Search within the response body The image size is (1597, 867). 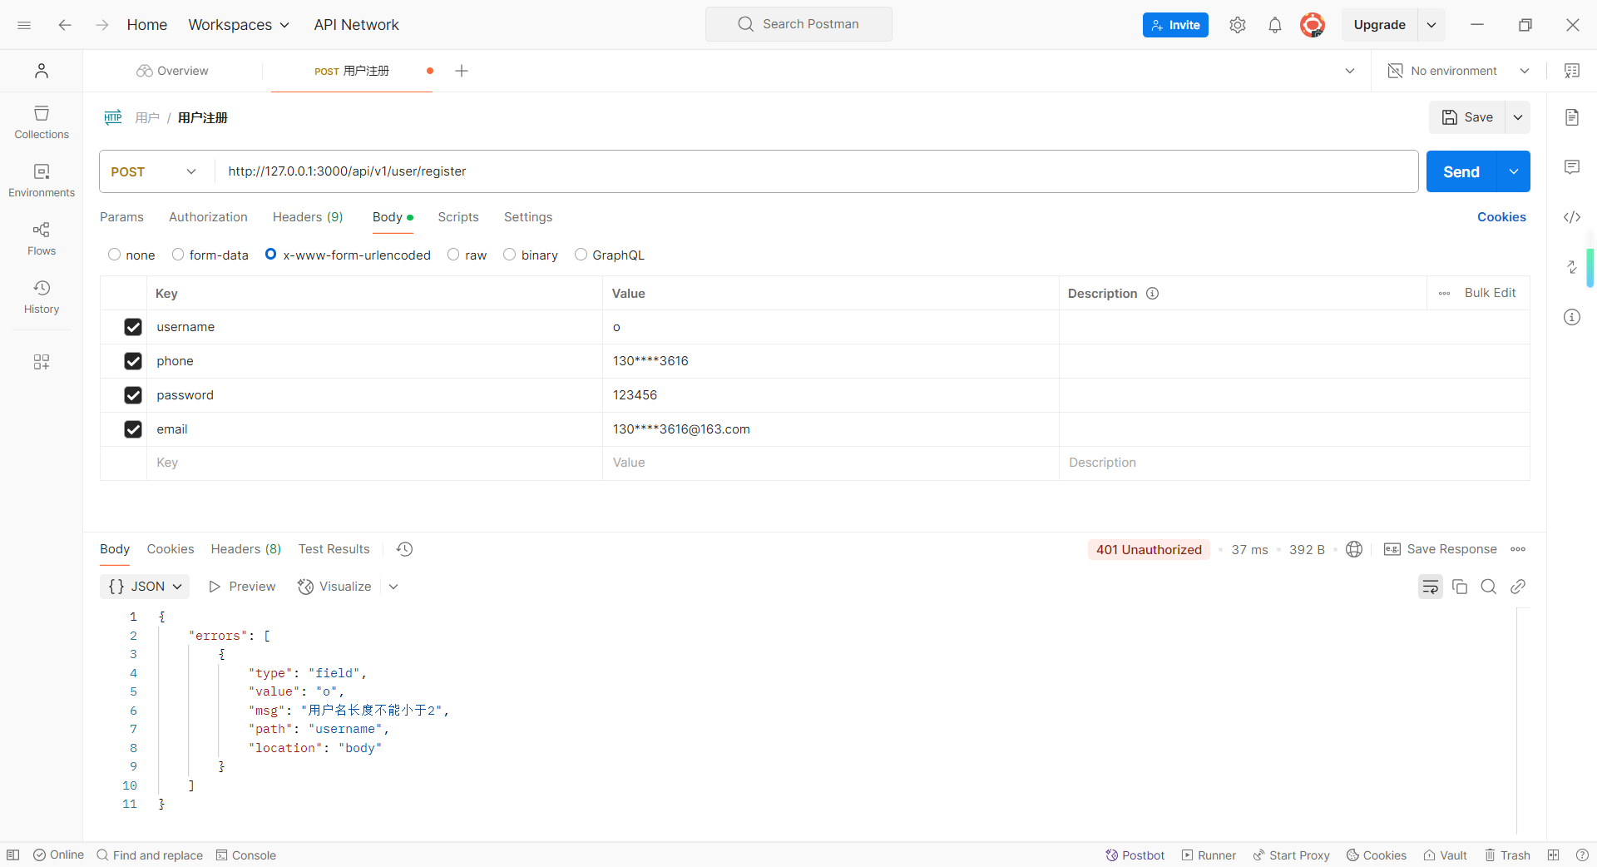click(x=1488, y=587)
